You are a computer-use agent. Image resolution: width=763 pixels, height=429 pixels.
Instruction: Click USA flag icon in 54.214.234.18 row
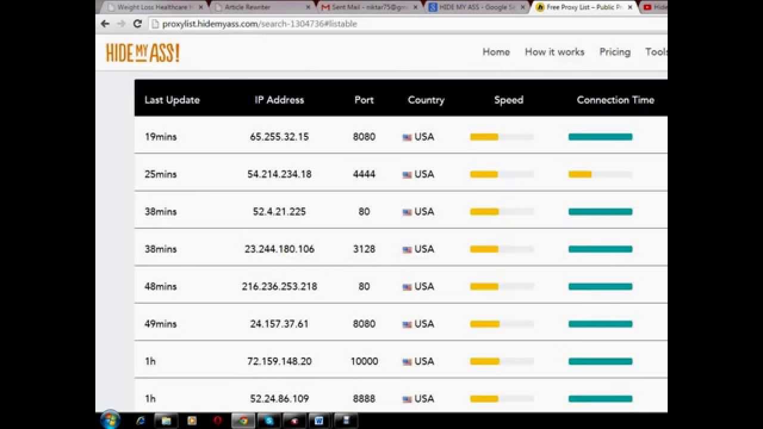[407, 175]
